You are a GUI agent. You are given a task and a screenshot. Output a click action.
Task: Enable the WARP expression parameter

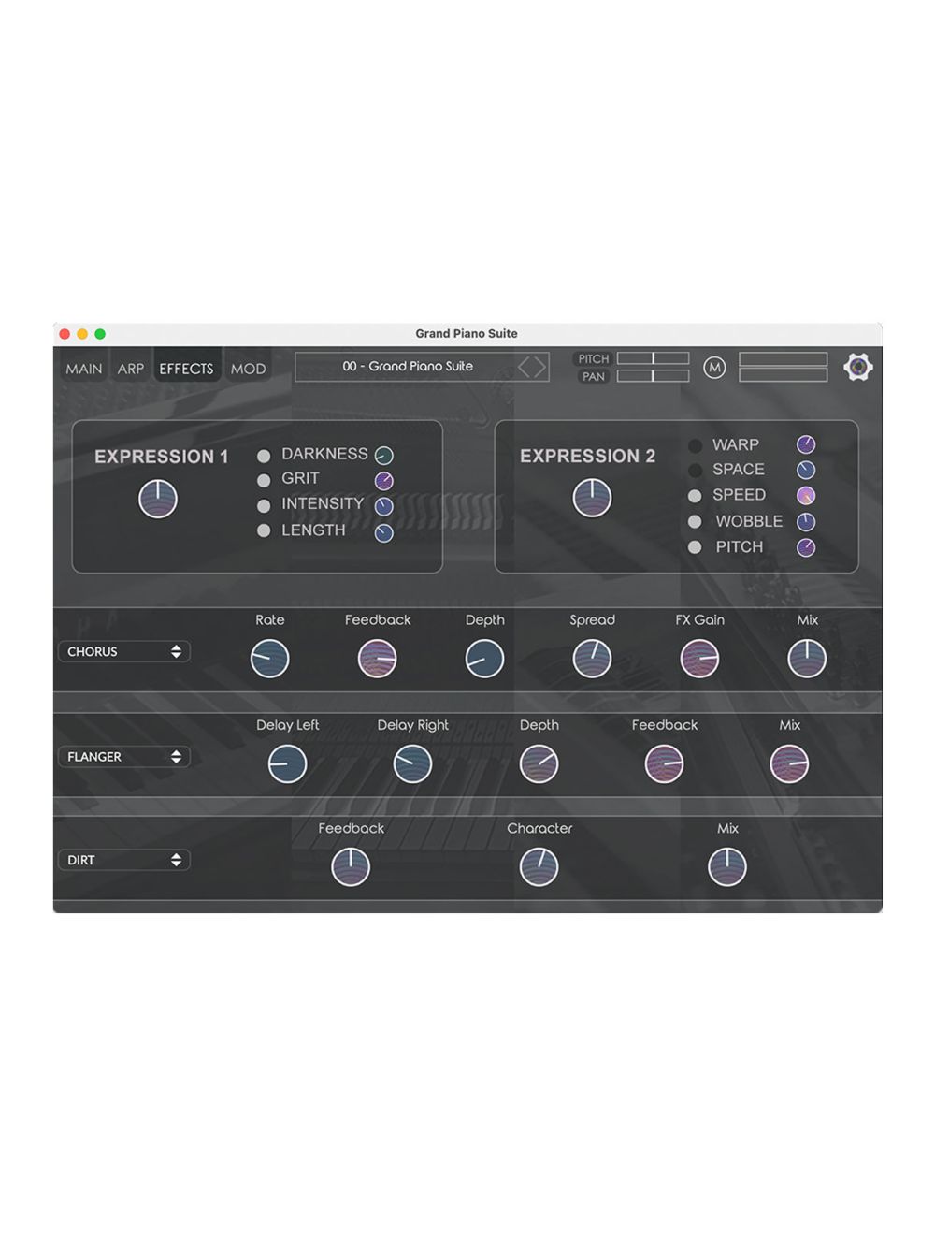694,445
